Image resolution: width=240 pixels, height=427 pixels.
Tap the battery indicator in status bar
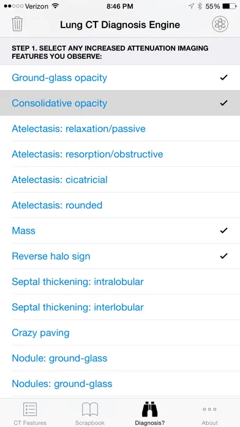pos(229,6)
